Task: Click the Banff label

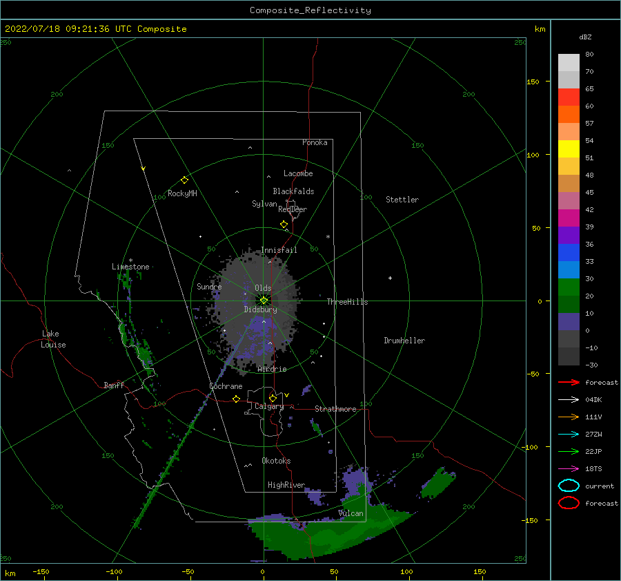Action: 114,385
